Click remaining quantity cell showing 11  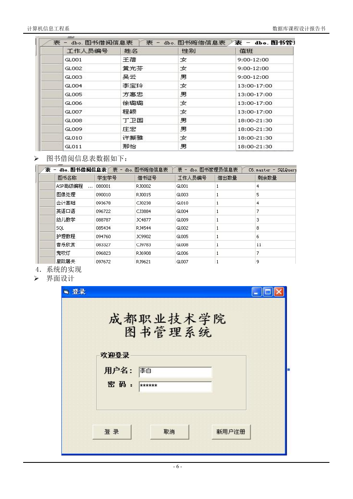pyautogui.click(x=275, y=245)
